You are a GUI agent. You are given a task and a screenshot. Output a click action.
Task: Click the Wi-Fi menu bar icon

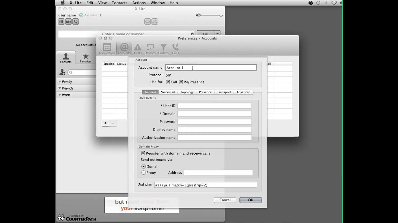334,3
